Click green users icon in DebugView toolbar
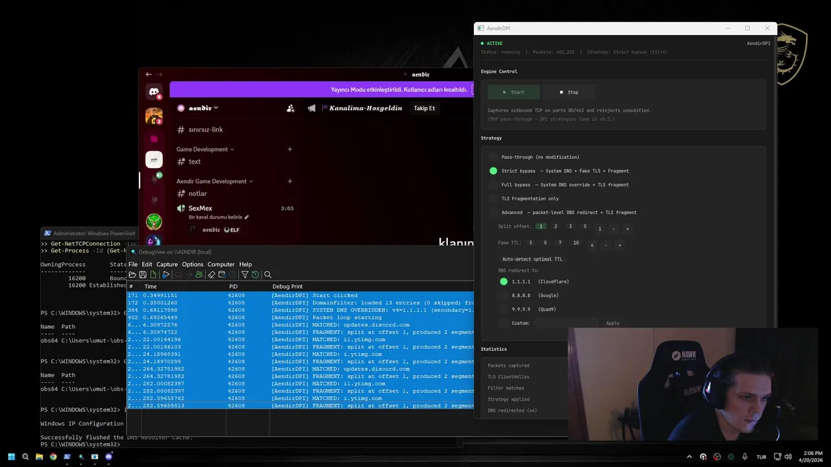 [199, 274]
